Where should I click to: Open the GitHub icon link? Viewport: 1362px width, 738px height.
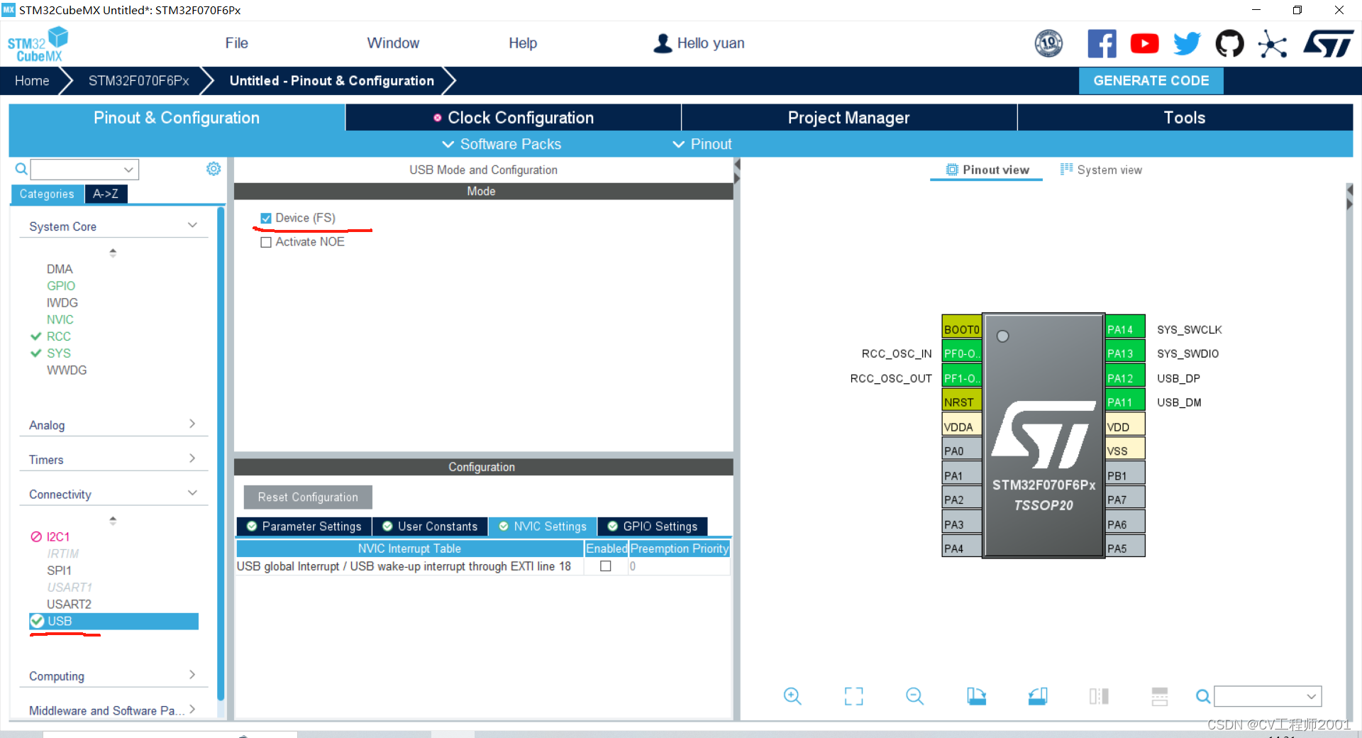point(1229,43)
